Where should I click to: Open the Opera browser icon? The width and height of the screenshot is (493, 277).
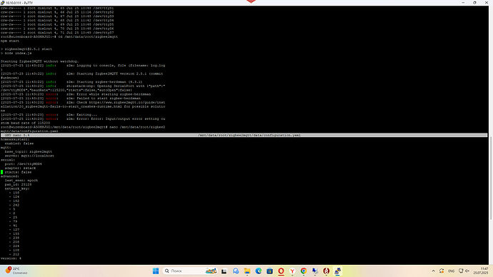281,271
